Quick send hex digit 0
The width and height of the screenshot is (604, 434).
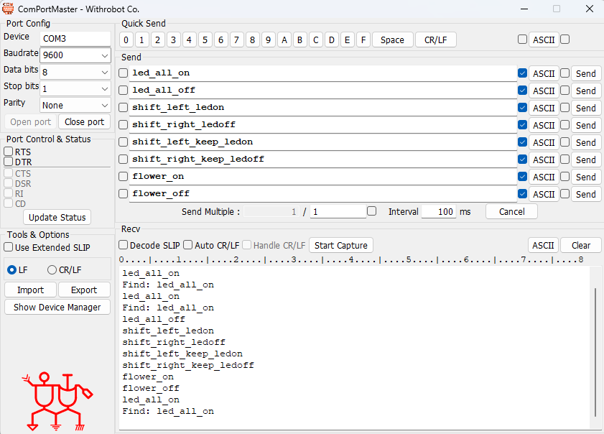(126, 40)
